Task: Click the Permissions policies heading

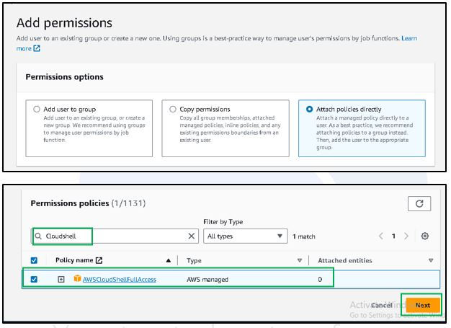Action: pyautogui.click(x=88, y=203)
